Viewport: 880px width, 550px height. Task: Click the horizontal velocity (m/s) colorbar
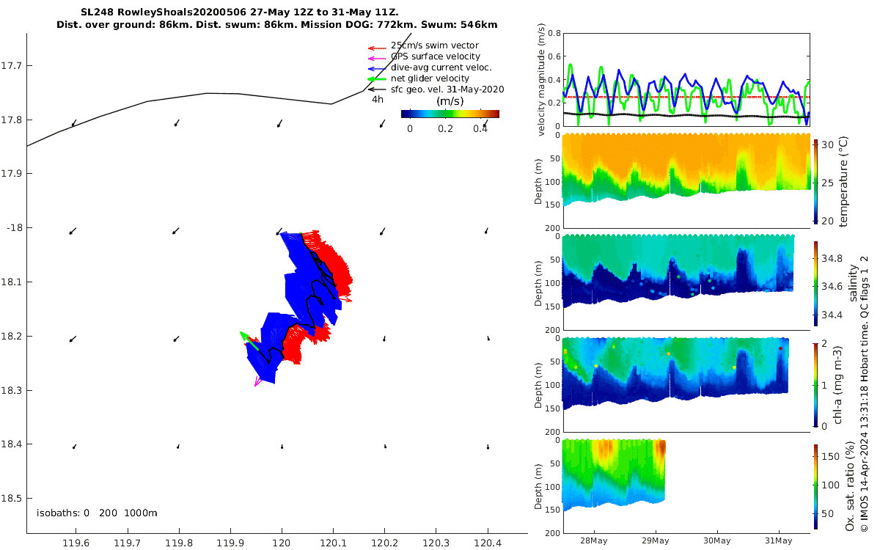pos(450,114)
